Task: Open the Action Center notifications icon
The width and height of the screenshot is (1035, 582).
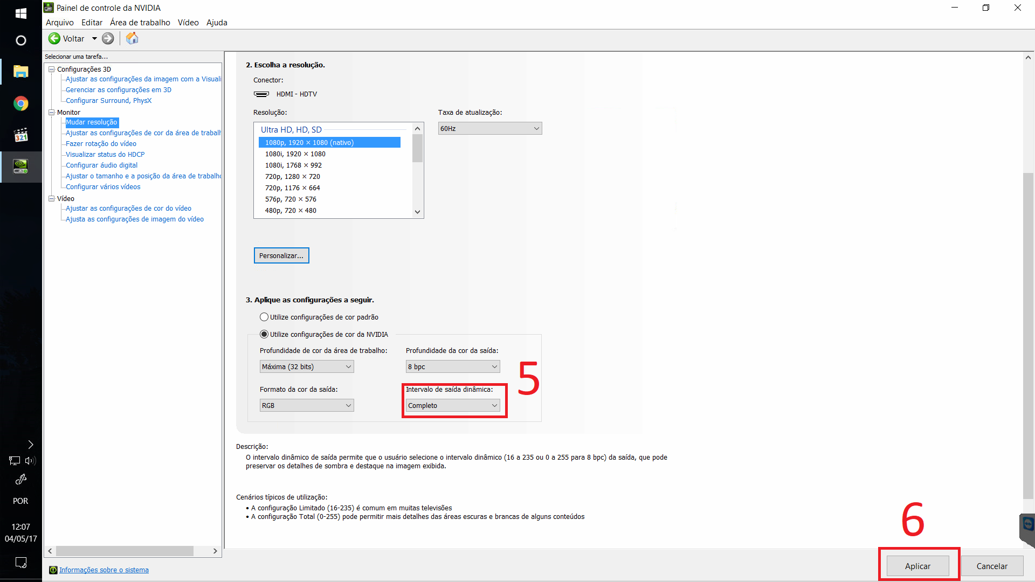Action: pyautogui.click(x=21, y=563)
